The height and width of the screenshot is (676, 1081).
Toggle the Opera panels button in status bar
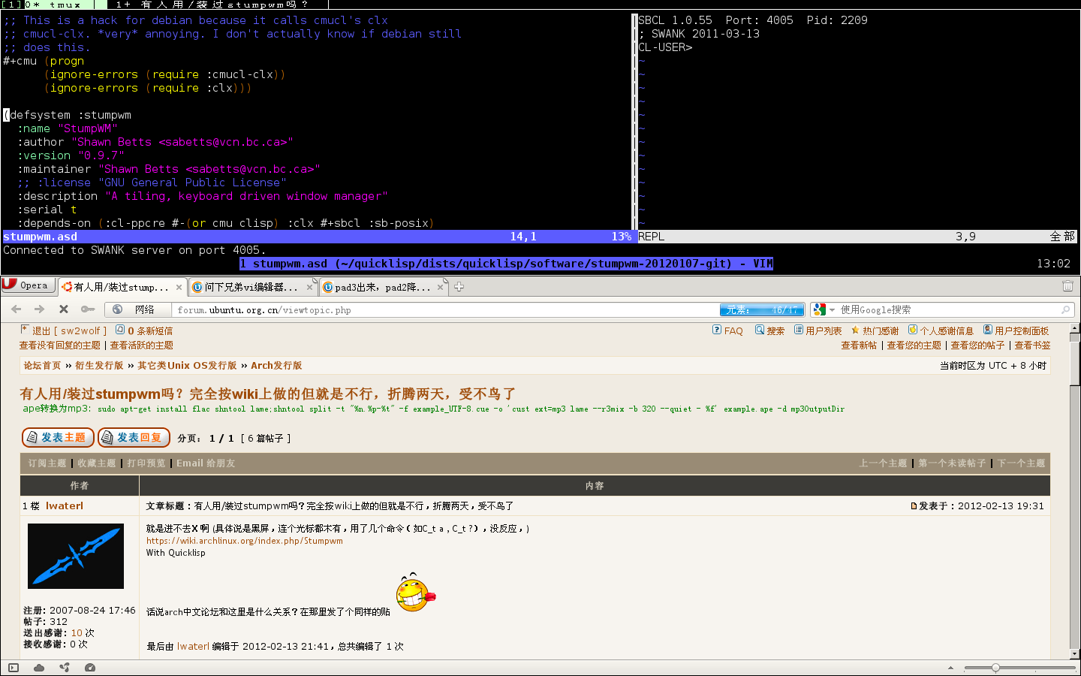pyautogui.click(x=14, y=668)
